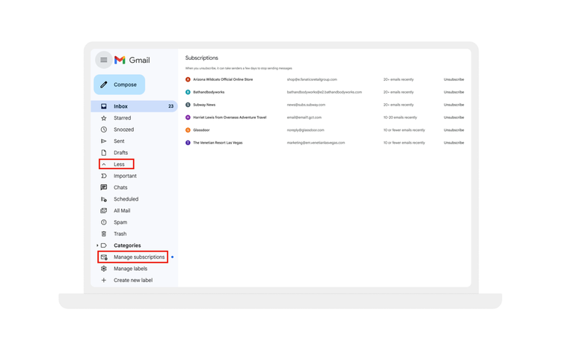Click the Create new label plus icon
The height and width of the screenshot is (351, 561).
pyautogui.click(x=104, y=280)
